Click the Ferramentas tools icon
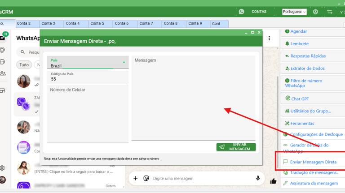The width and height of the screenshot is (345, 193). coord(287,123)
